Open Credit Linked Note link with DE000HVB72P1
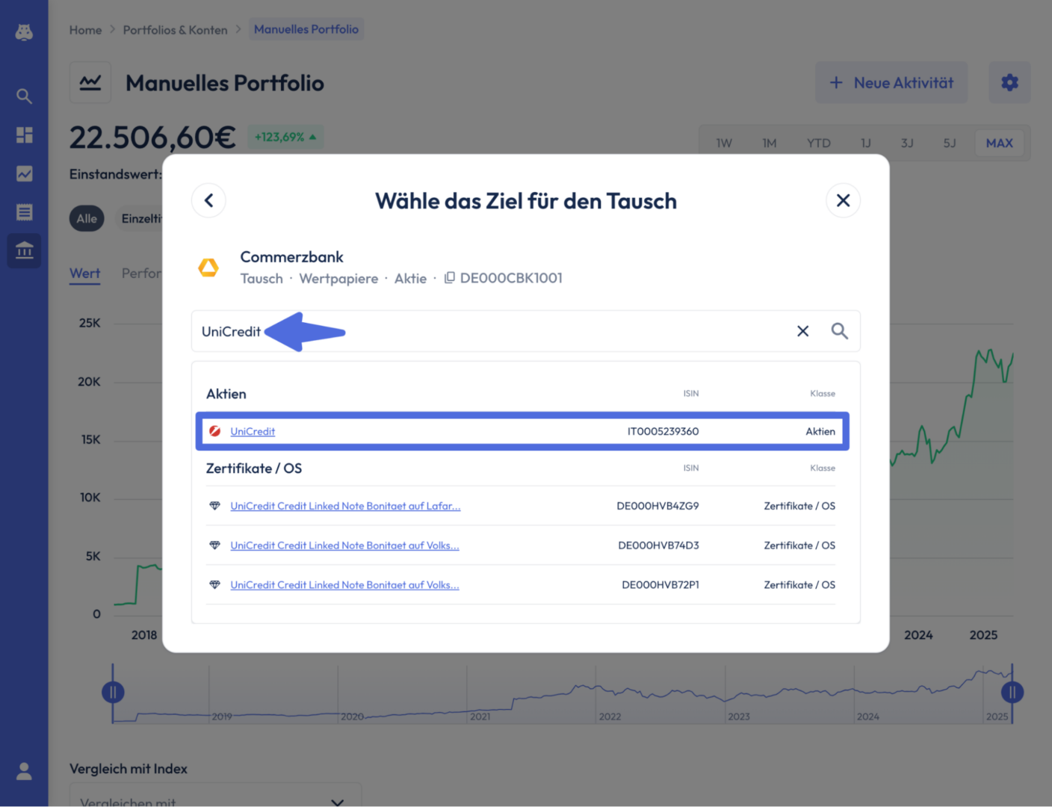 [x=344, y=585]
